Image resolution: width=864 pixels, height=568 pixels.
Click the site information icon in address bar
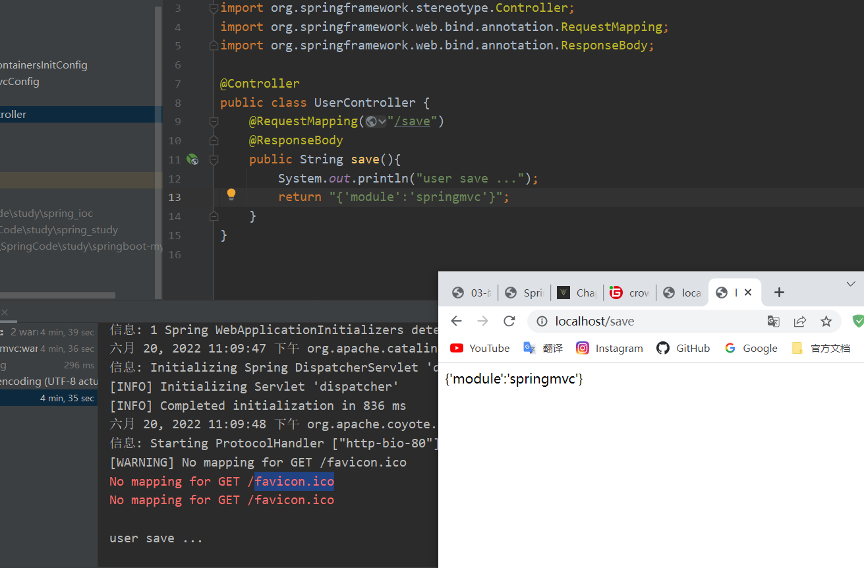coord(542,321)
